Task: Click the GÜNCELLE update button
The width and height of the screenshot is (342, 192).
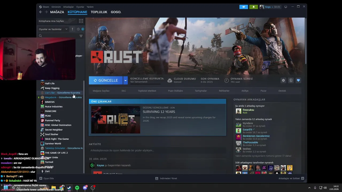Action: click(x=106, y=80)
